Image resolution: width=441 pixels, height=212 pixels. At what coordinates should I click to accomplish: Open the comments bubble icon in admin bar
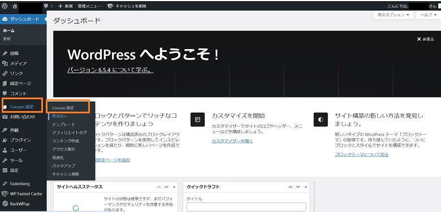click(x=46, y=6)
